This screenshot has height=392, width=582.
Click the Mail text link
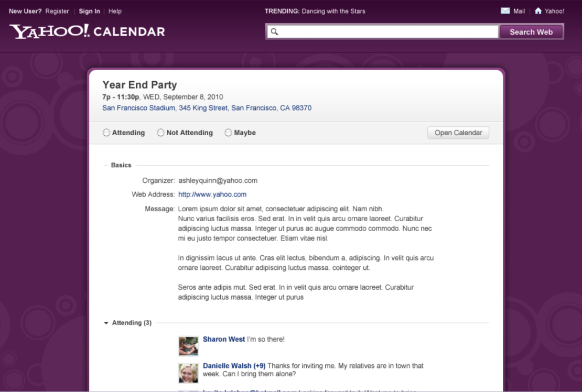(x=519, y=11)
